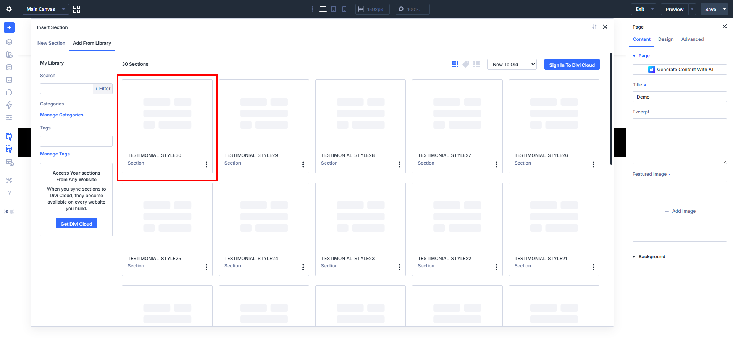
Task: Click Add Image in Featured Image box
Action: (x=680, y=211)
